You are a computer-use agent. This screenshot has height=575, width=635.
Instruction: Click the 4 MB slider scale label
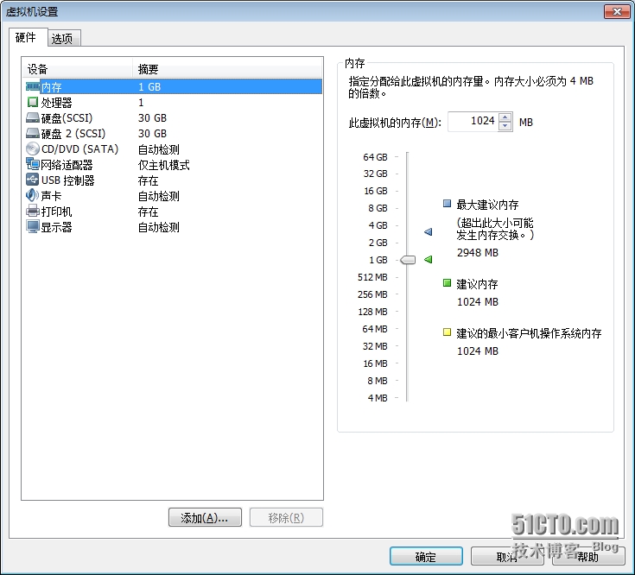(378, 398)
